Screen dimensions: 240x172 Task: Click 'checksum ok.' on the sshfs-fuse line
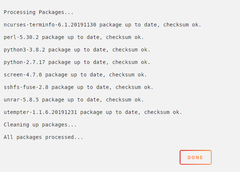(x=134, y=87)
